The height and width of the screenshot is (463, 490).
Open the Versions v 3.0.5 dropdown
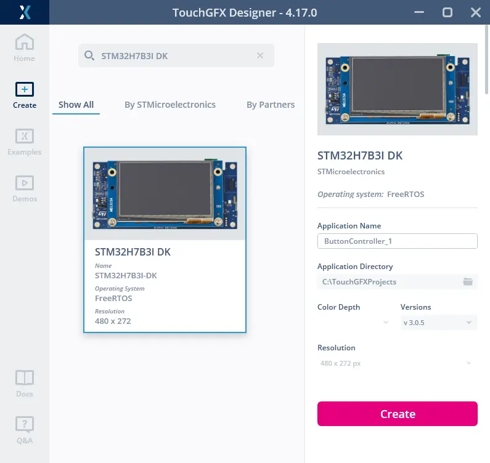[x=438, y=323]
